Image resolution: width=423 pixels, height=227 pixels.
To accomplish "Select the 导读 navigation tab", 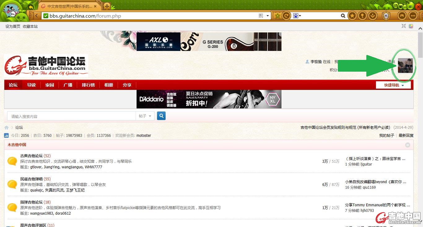I will (x=31, y=85).
